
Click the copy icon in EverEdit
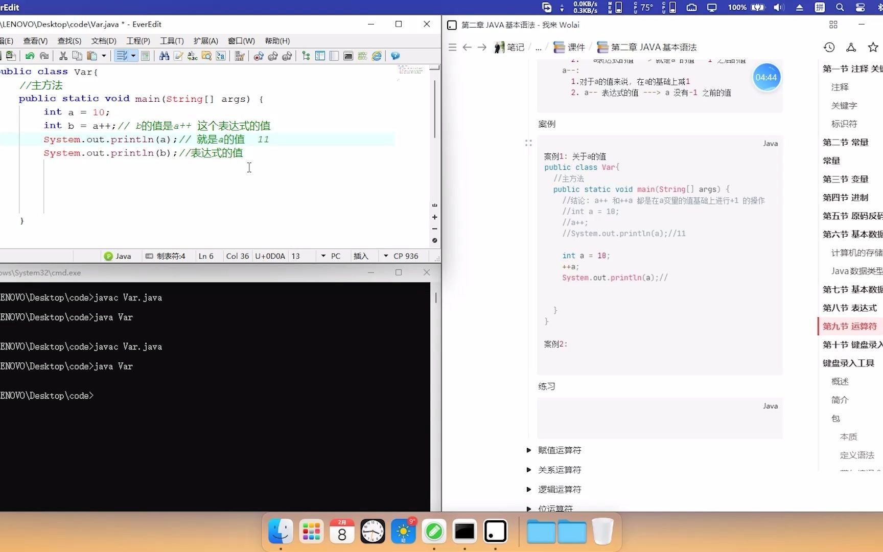pyautogui.click(x=77, y=56)
